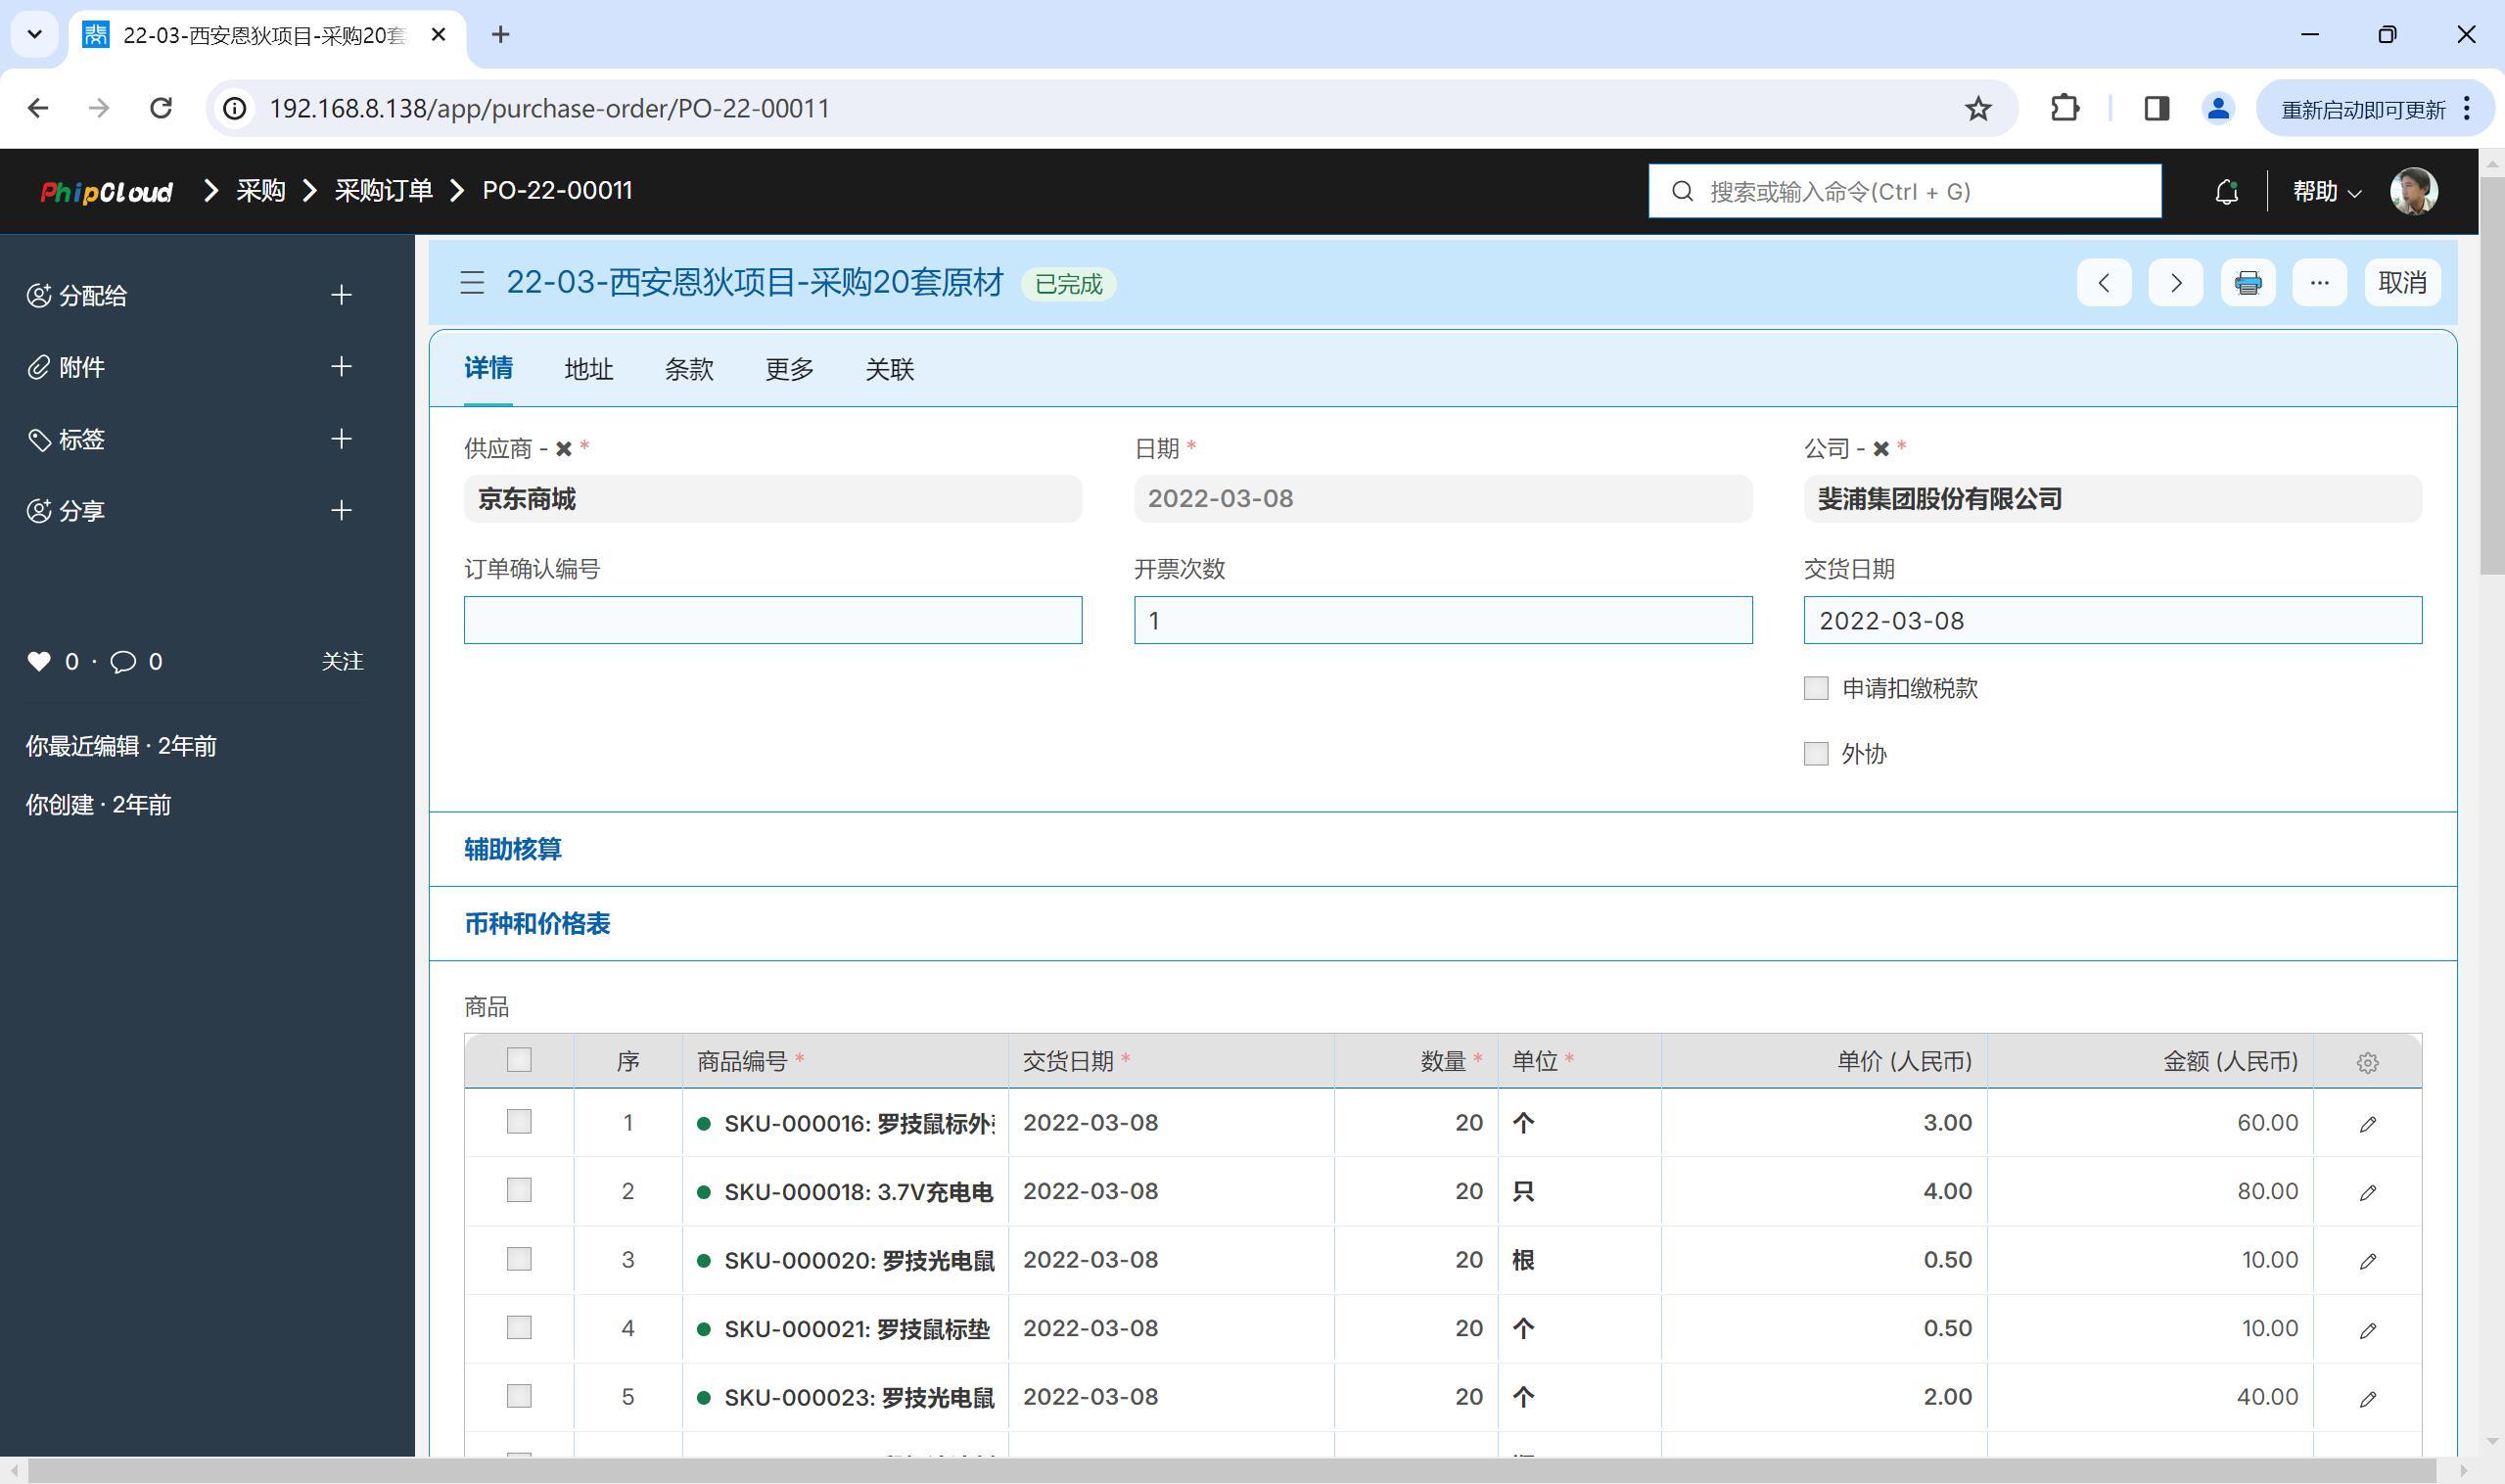This screenshot has width=2505, height=1484.
Task: Open the items table settings gear
Action: coord(2366,1062)
